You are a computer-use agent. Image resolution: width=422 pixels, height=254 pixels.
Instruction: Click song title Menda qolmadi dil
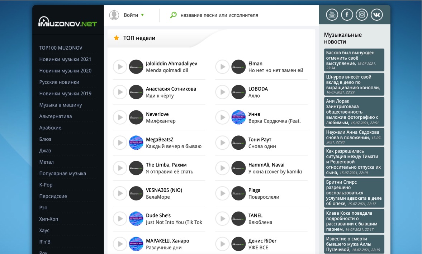point(167,70)
